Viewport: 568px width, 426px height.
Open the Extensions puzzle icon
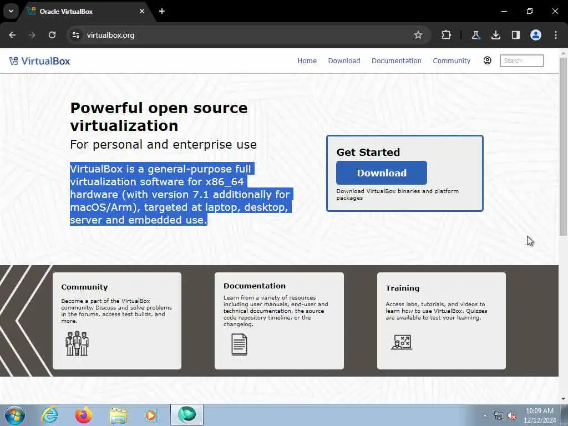[446, 35]
